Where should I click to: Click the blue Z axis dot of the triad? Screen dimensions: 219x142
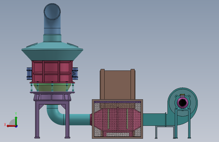[x=16, y=126]
